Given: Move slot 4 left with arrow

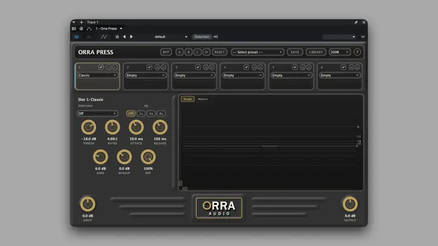Looking at the screenshot, I should tap(254, 67).
